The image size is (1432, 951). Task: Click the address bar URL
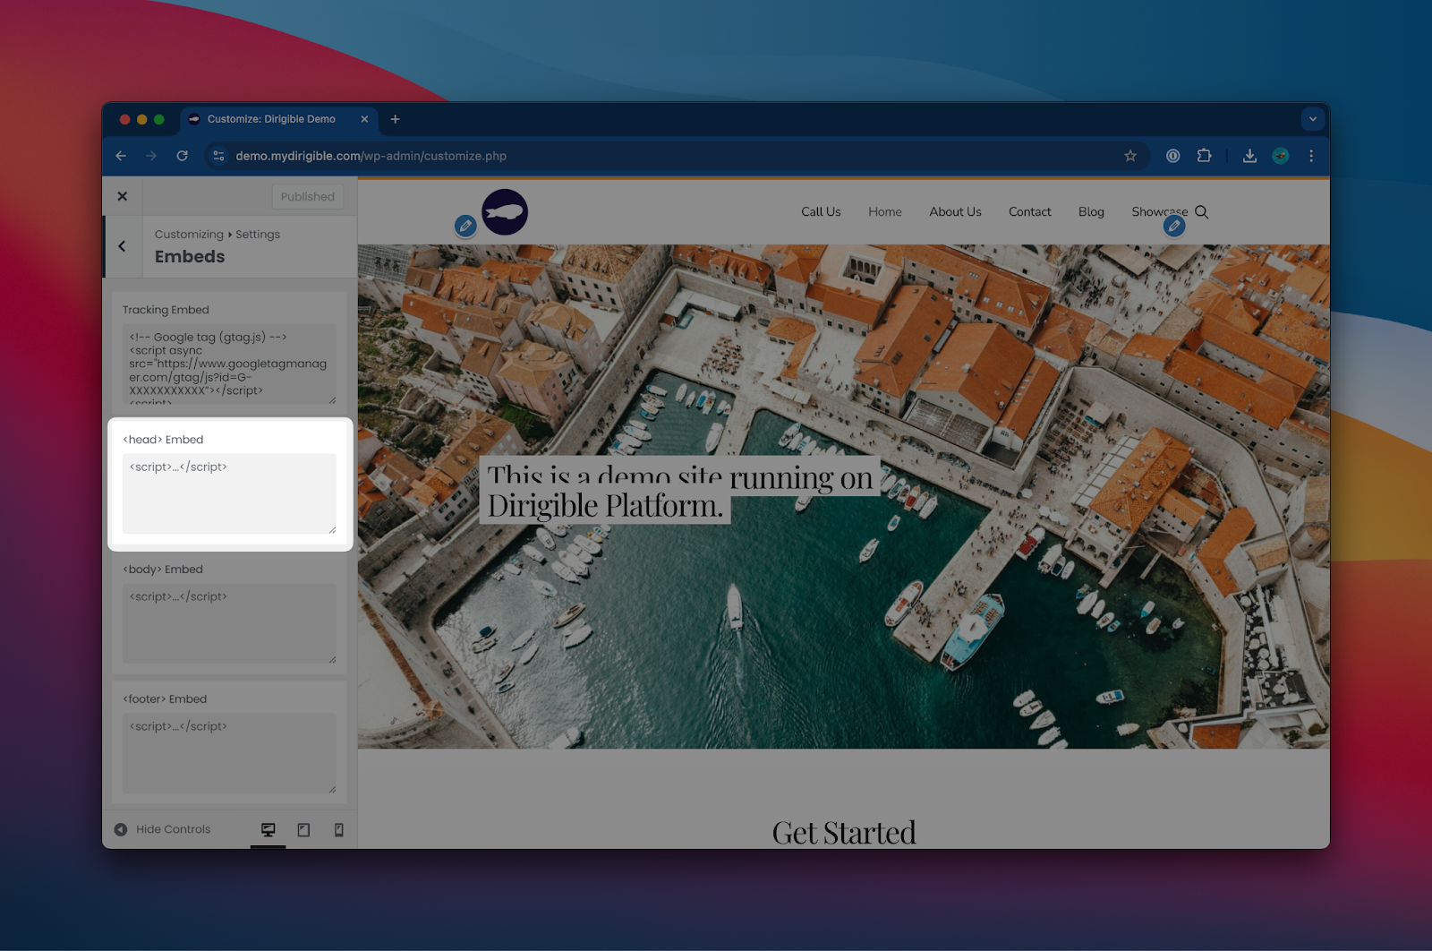coord(371,156)
